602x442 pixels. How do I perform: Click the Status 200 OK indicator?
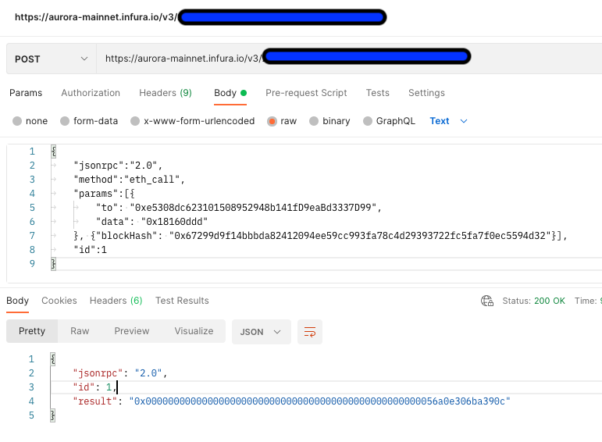pos(533,301)
